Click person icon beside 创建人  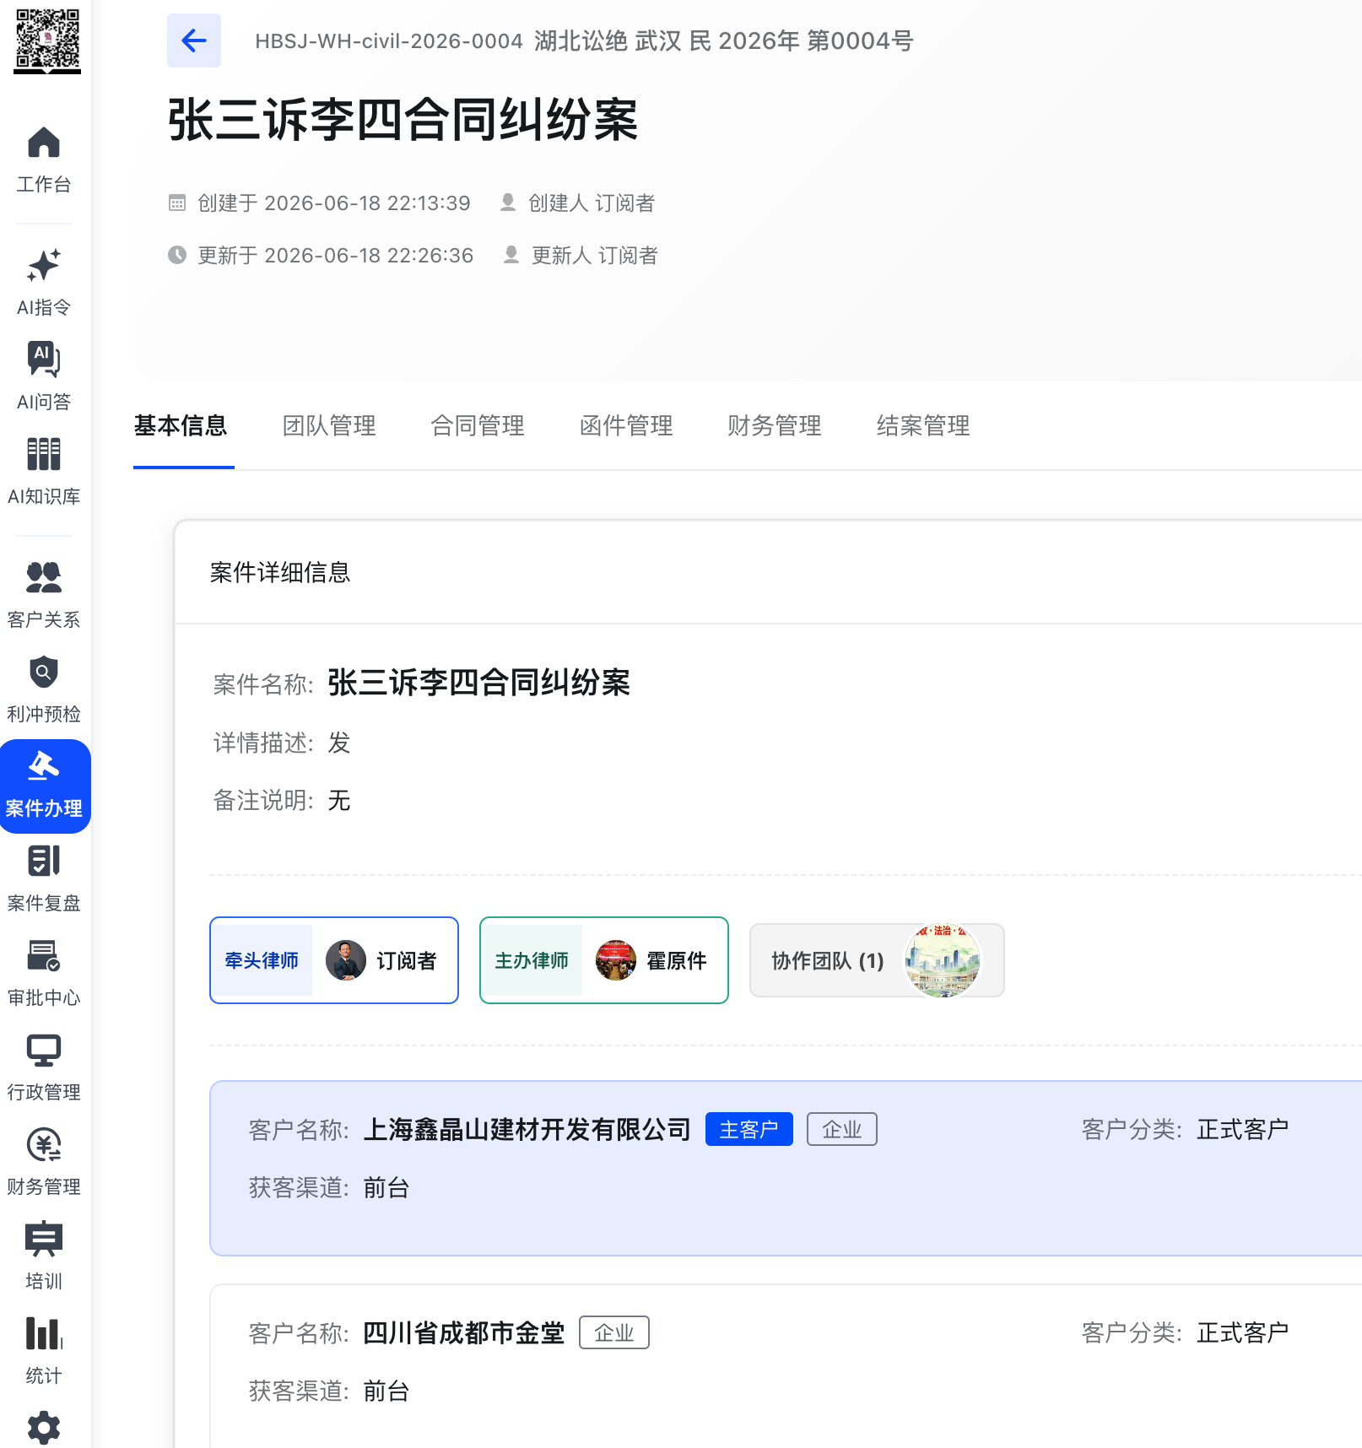(x=508, y=203)
